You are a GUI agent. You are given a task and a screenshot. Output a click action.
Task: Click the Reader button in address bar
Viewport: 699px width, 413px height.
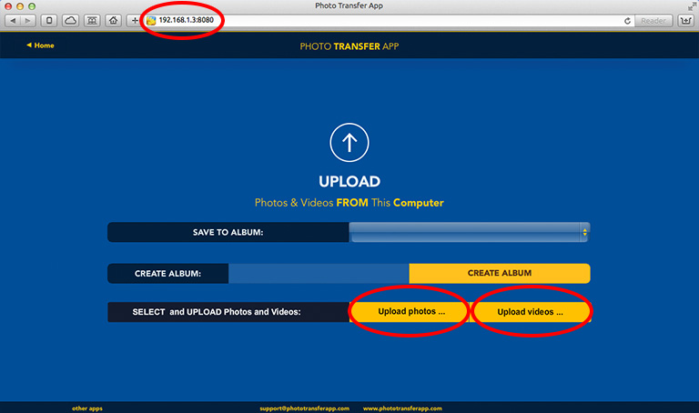(653, 21)
